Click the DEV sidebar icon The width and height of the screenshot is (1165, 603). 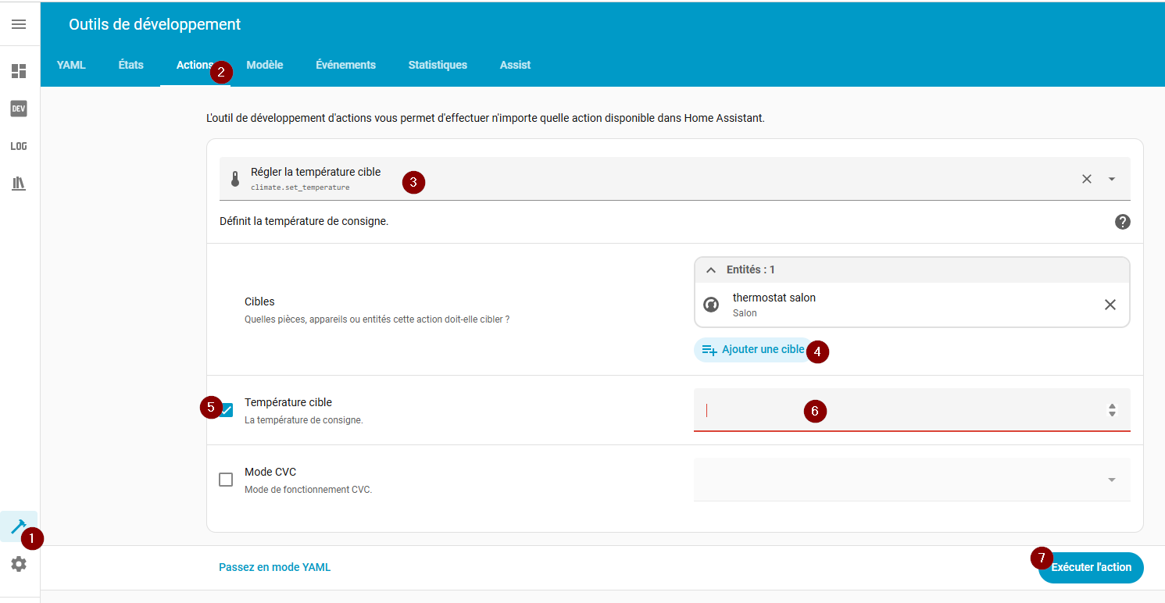coord(19,109)
